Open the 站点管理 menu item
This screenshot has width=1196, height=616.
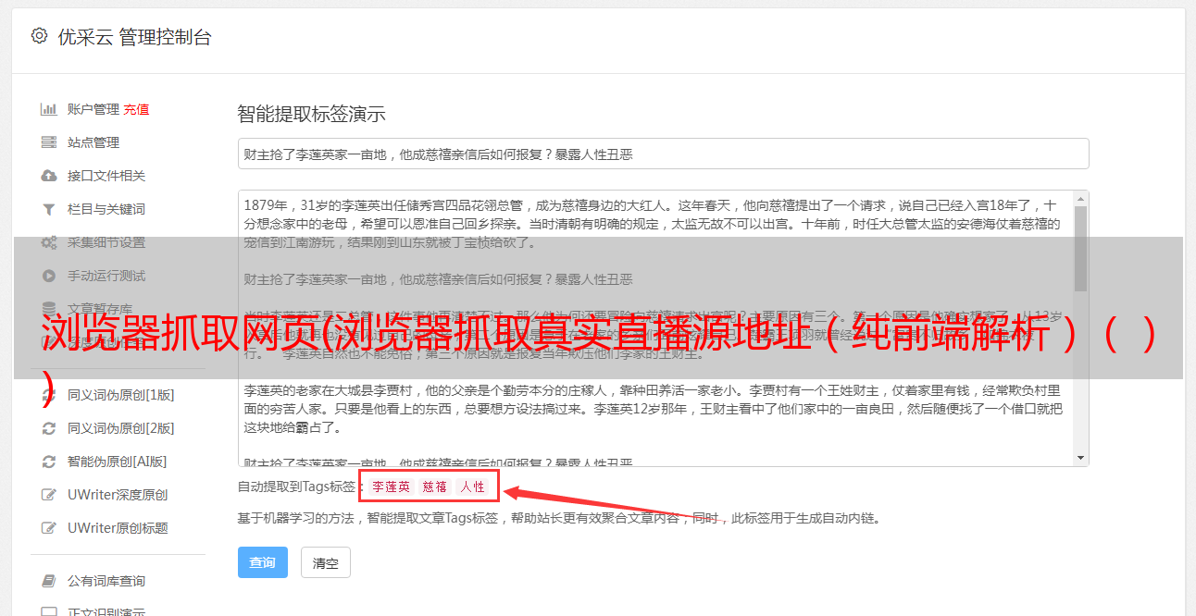pyautogui.click(x=93, y=142)
